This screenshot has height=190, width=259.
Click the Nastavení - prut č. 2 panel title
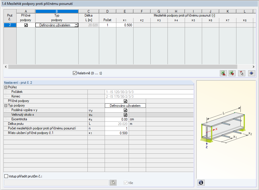pos(18,83)
